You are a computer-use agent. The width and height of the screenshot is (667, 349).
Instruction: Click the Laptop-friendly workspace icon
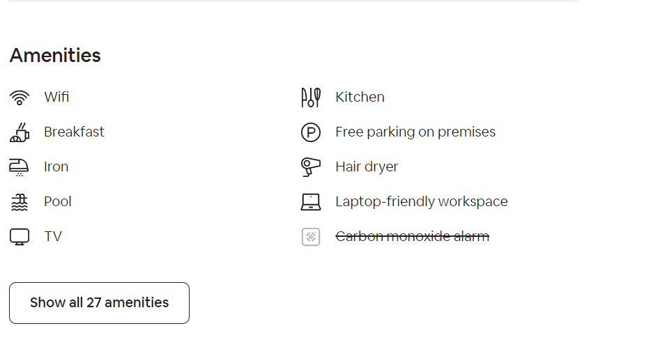coord(311,202)
